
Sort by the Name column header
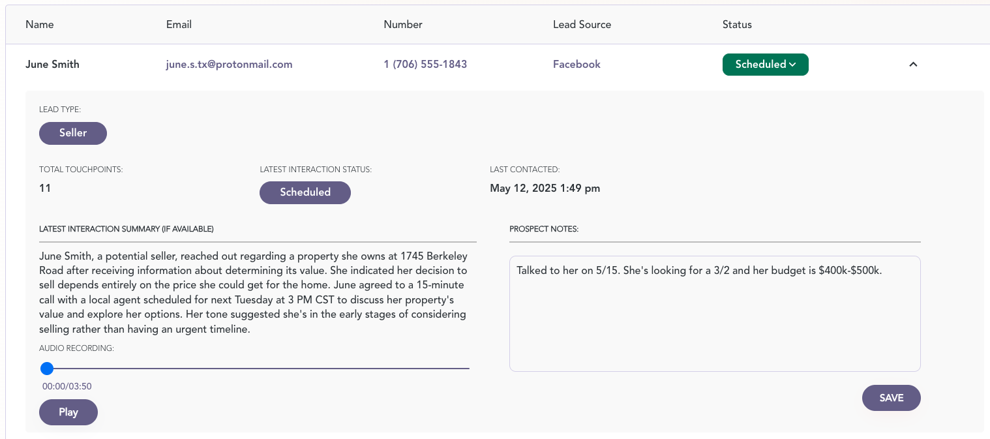(x=40, y=25)
